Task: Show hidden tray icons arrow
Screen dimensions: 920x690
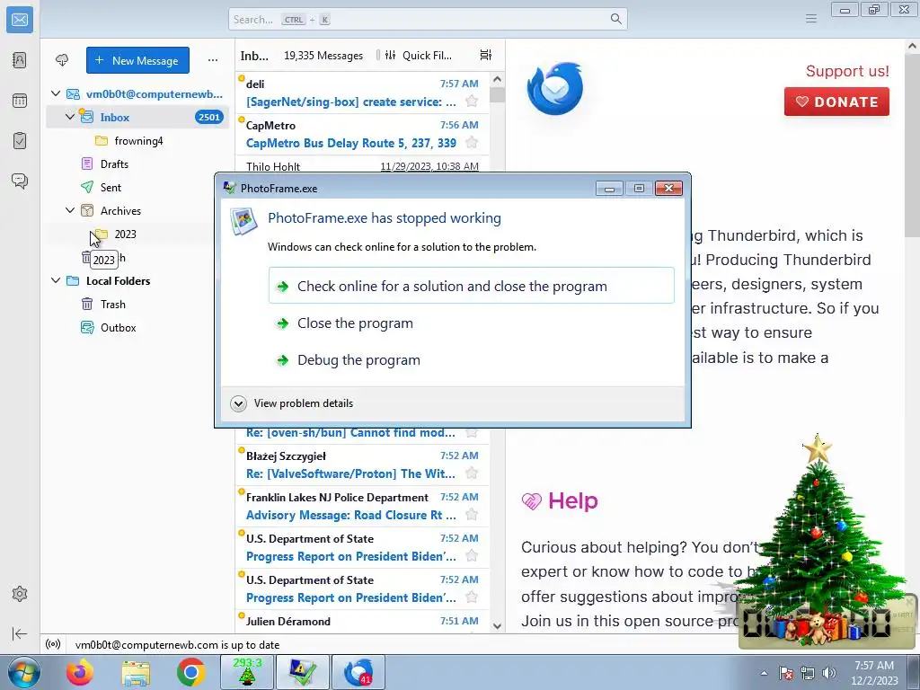Action: pyautogui.click(x=764, y=673)
